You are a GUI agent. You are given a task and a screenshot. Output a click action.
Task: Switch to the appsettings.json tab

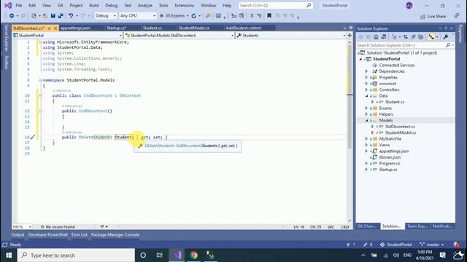[x=75, y=28]
